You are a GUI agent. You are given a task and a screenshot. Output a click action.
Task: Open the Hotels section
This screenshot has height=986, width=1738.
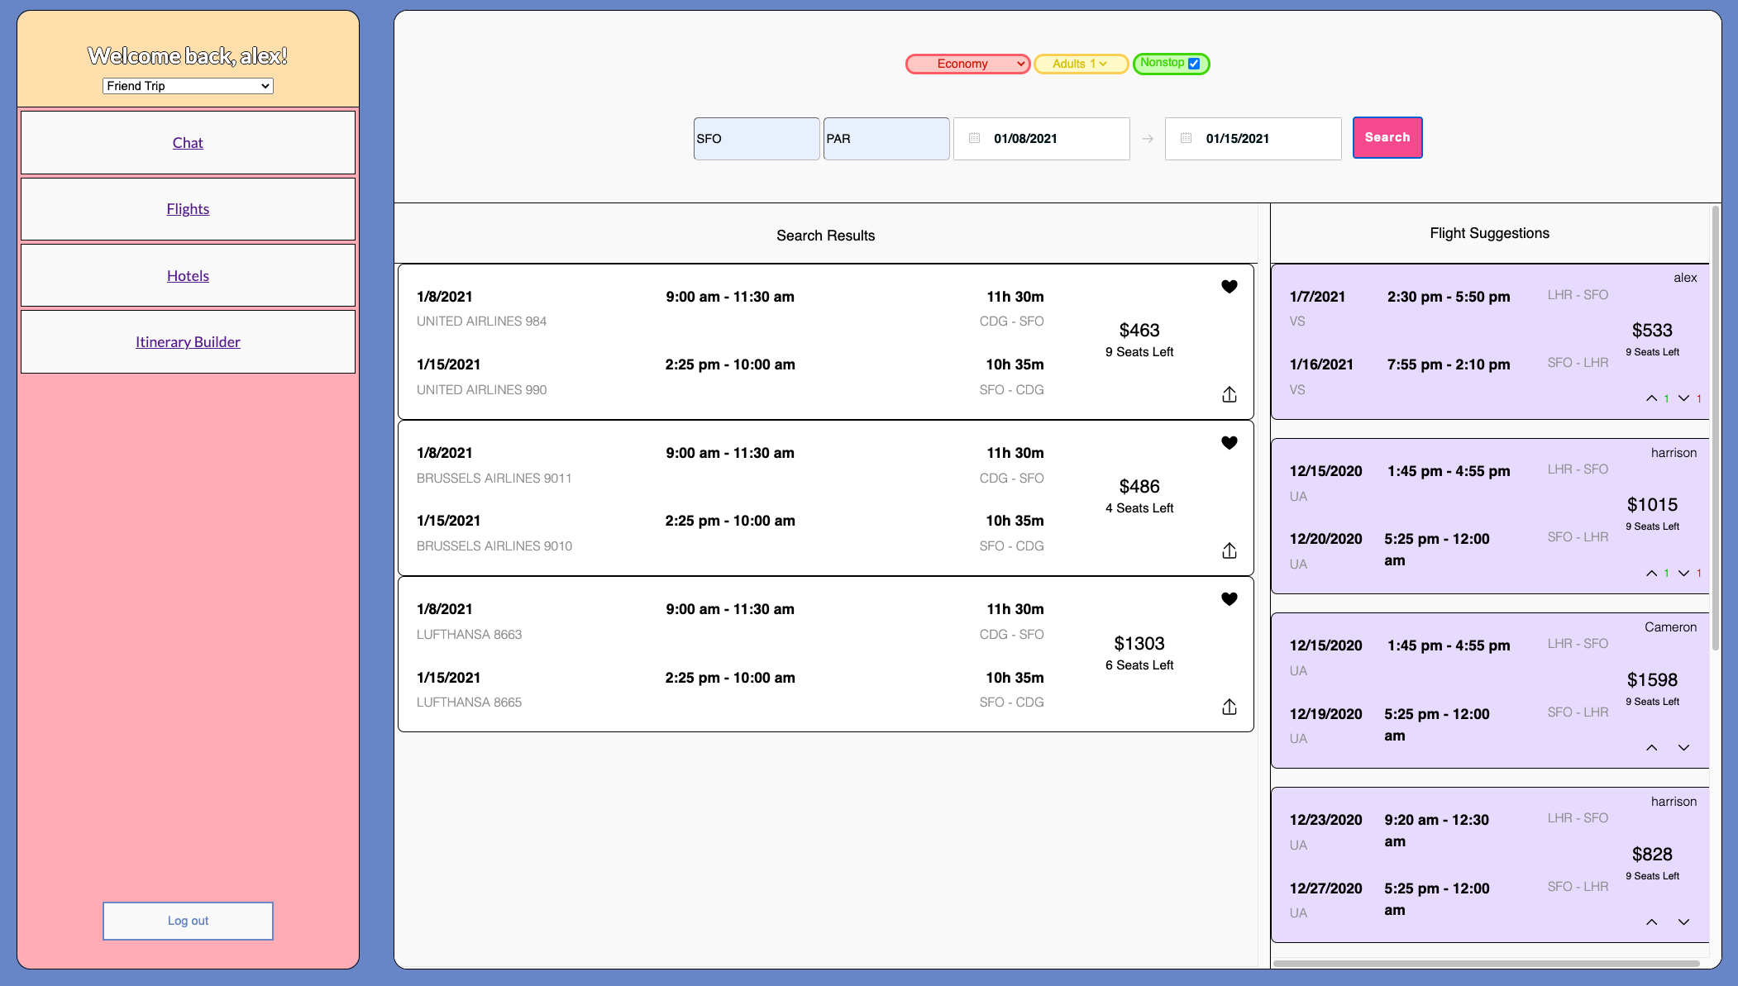pyautogui.click(x=188, y=276)
